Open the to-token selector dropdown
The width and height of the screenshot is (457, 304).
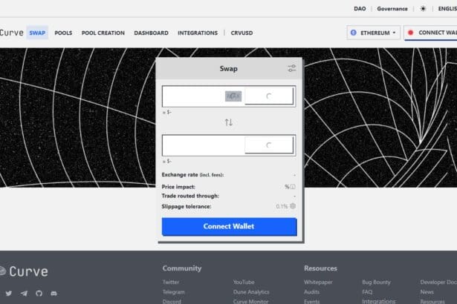click(x=269, y=145)
